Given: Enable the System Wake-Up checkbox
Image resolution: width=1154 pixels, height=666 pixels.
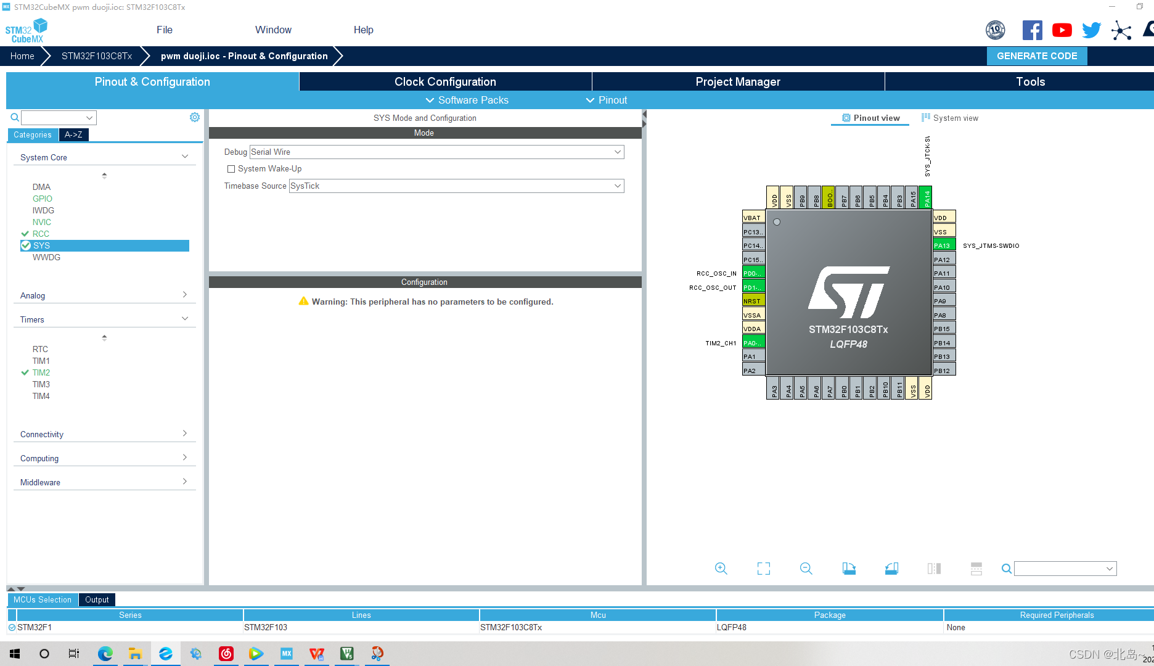Looking at the screenshot, I should (231, 168).
